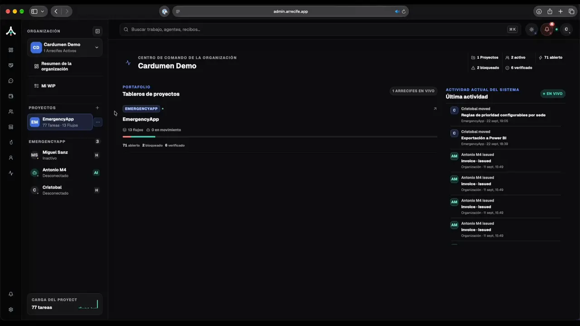Open browser sidebar toggle dropdown arrow
This screenshot has width=580, height=326.
pyautogui.click(x=43, y=11)
